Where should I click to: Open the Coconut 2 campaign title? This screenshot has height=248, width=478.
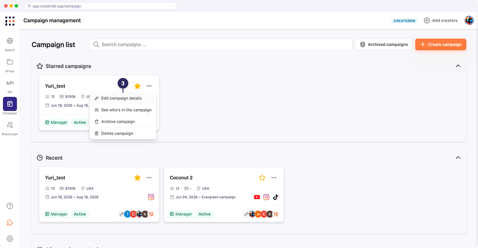pos(181,178)
